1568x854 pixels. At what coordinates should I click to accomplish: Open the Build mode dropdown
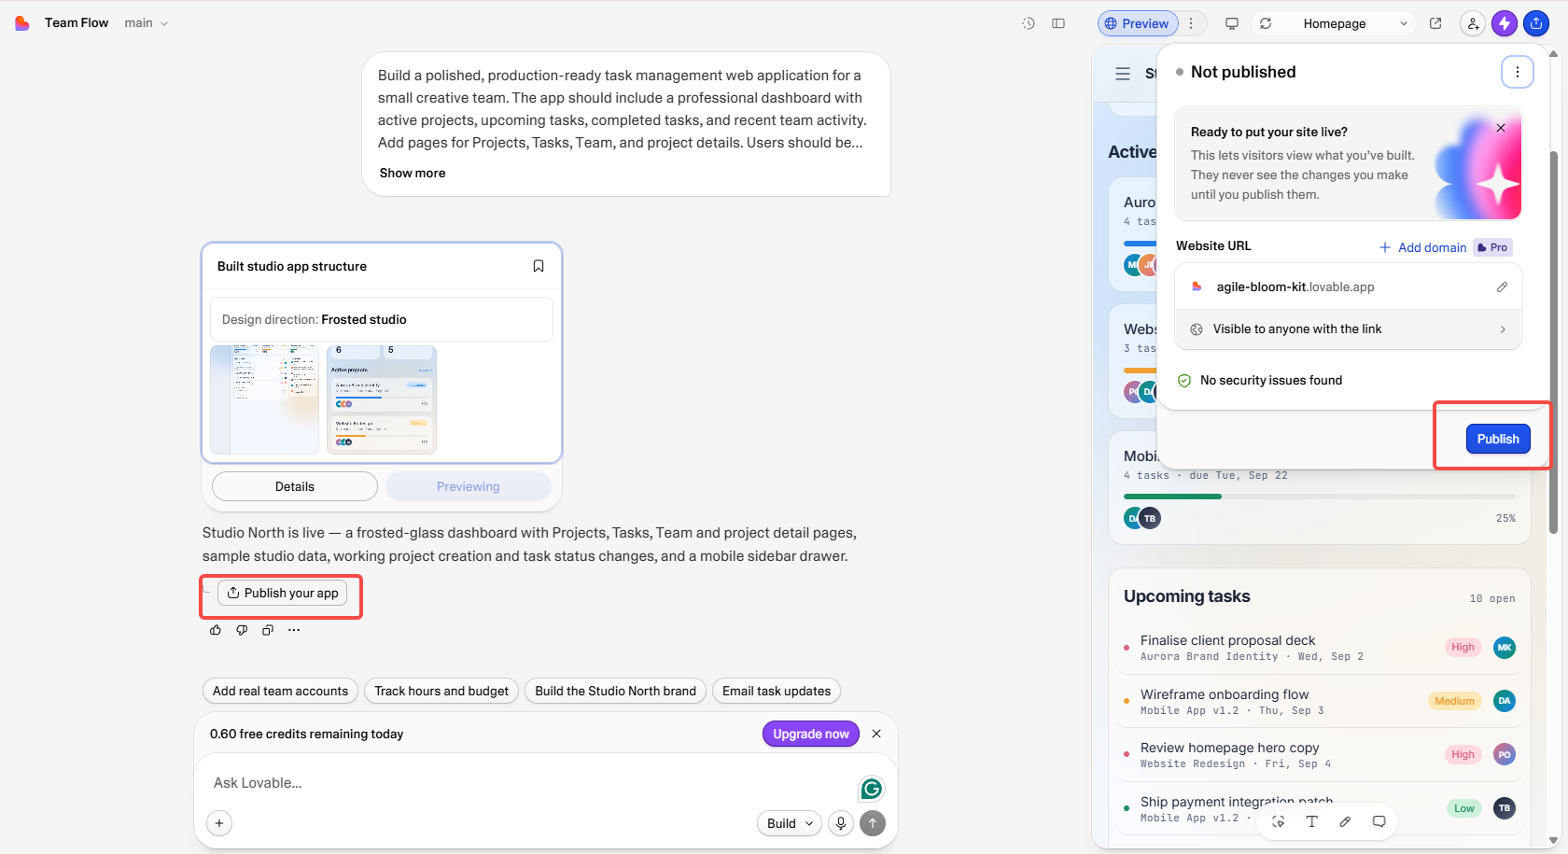point(790,823)
